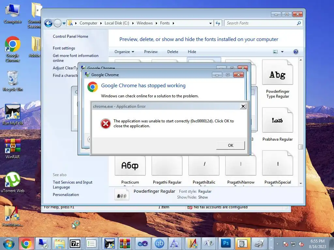
Task: Expand the arrow between Computer and Local Disk
Action: click(x=101, y=23)
